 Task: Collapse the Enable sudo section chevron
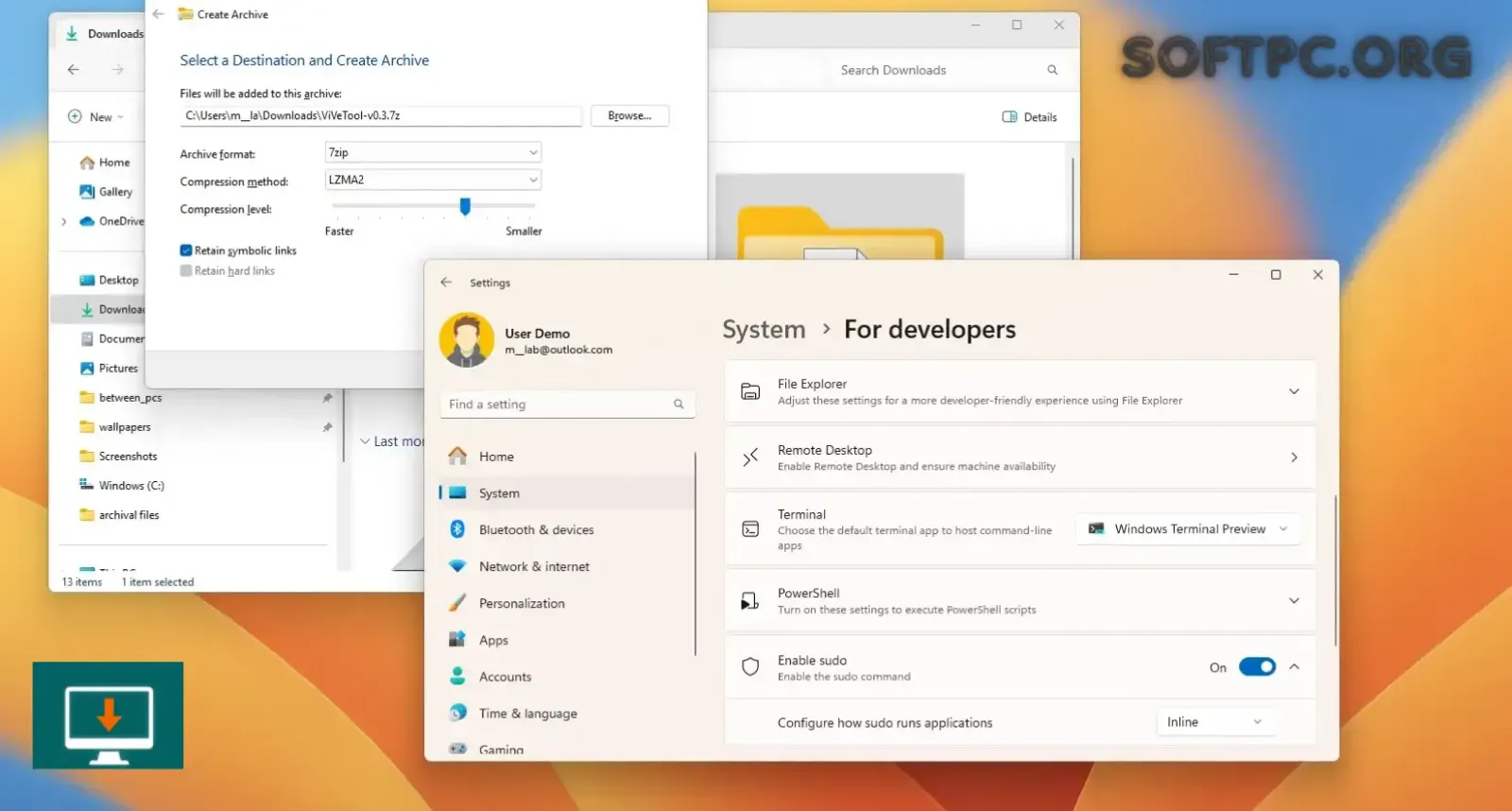click(x=1294, y=667)
